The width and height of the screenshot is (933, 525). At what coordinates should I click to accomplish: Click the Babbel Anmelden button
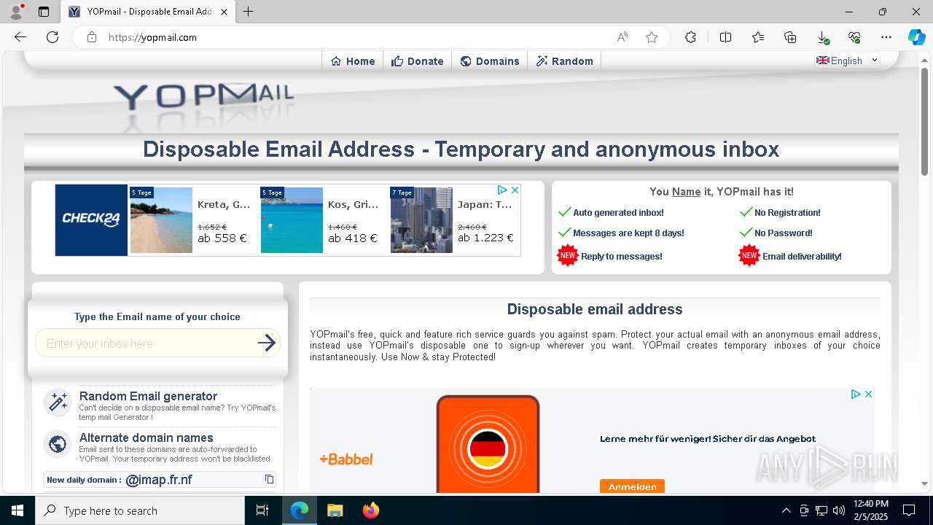[x=632, y=486]
